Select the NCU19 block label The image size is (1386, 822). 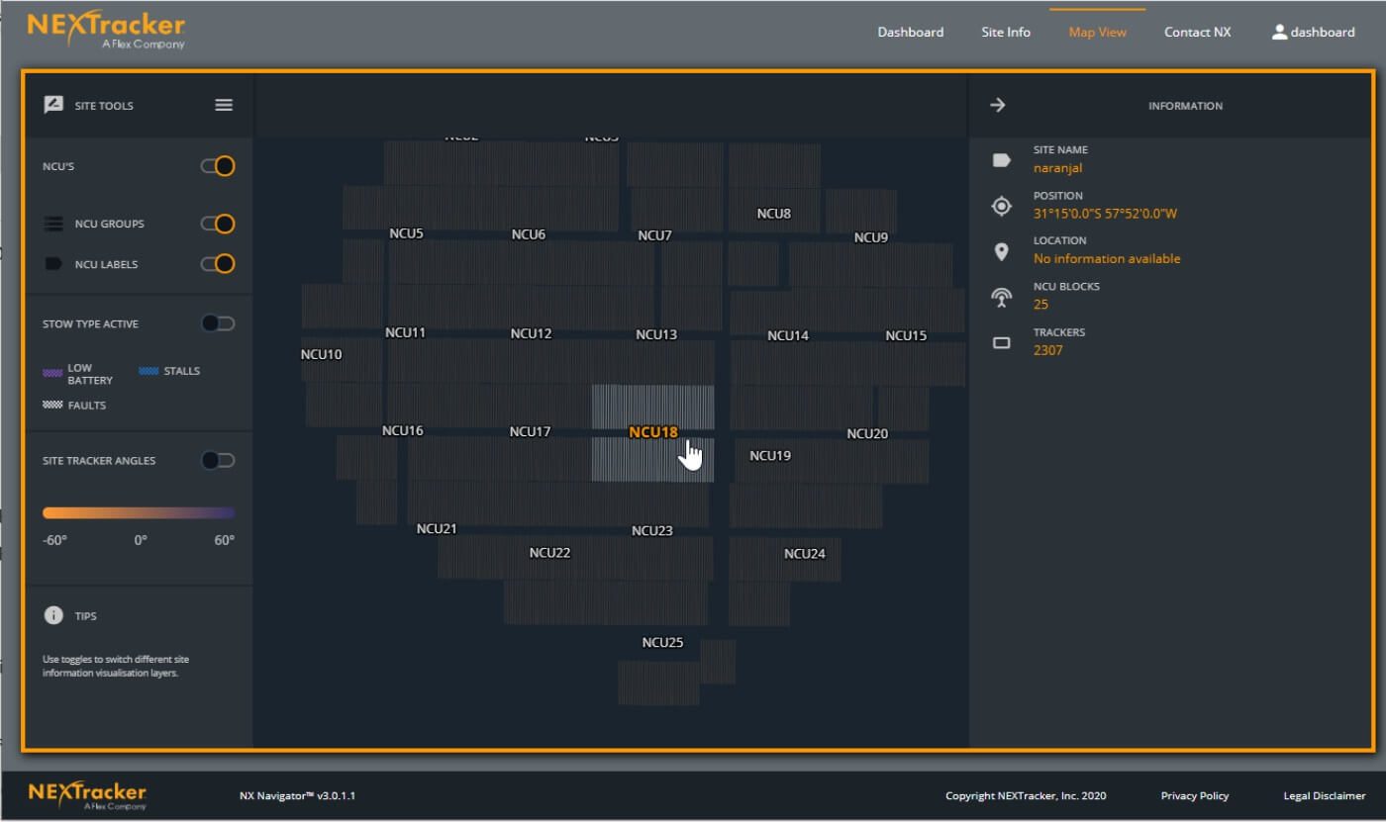tap(770, 455)
